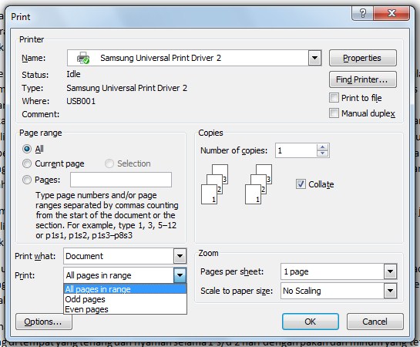Cancel the Print dialog
Viewport: 420px width, 347px height.
coord(375,322)
